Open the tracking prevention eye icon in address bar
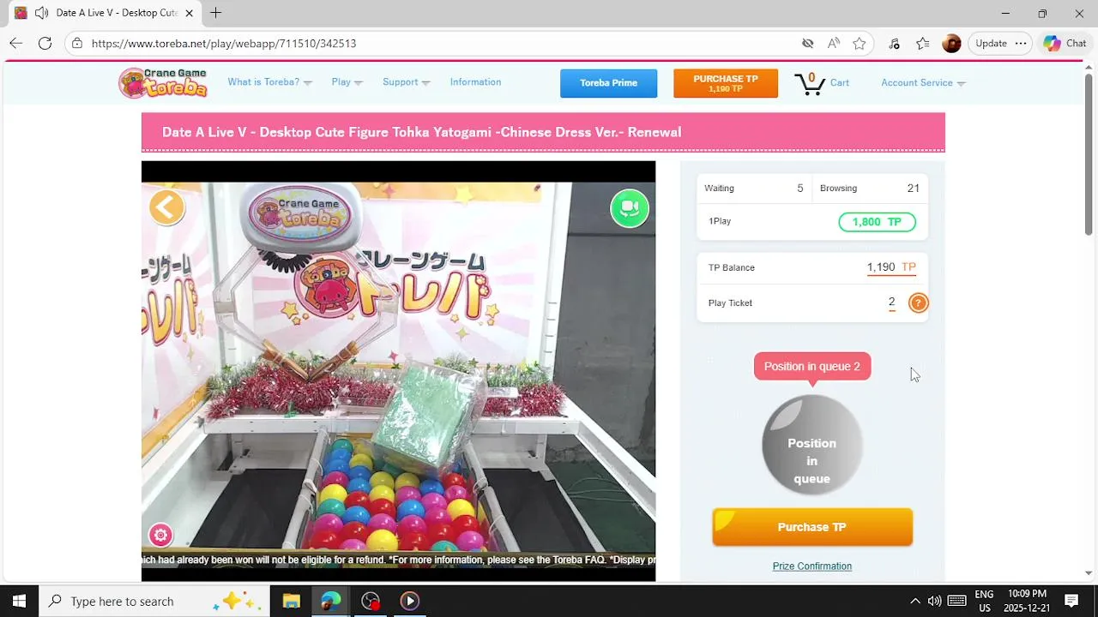Viewport: 1098px width, 617px height. (807, 43)
